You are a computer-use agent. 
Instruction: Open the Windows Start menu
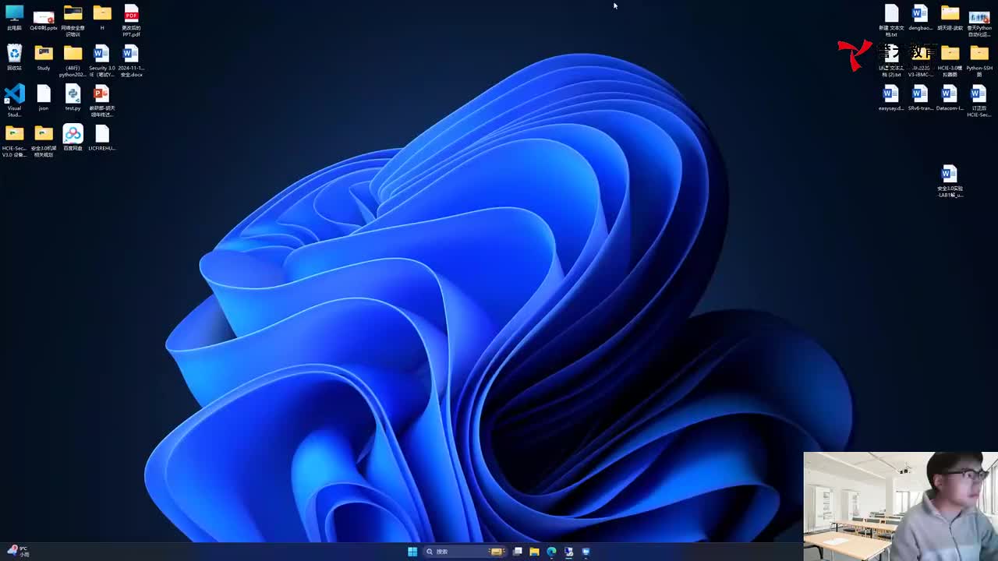tap(412, 552)
